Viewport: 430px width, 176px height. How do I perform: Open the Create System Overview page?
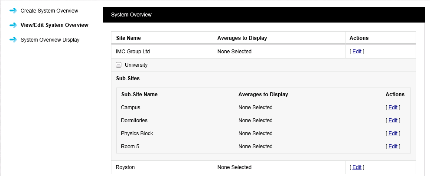[x=49, y=10]
